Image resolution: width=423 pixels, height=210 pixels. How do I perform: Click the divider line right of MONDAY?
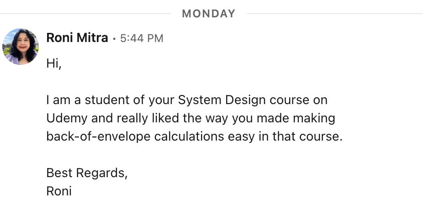pyautogui.click(x=334, y=14)
